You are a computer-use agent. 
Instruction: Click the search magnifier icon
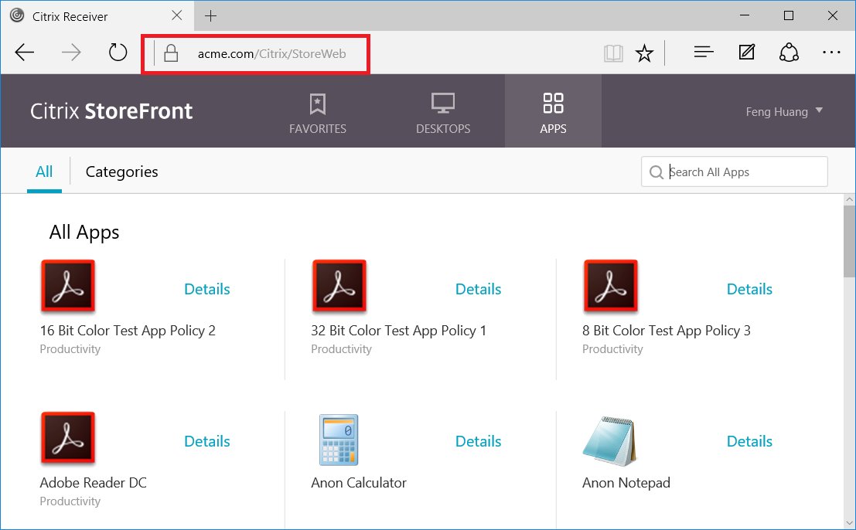656,172
